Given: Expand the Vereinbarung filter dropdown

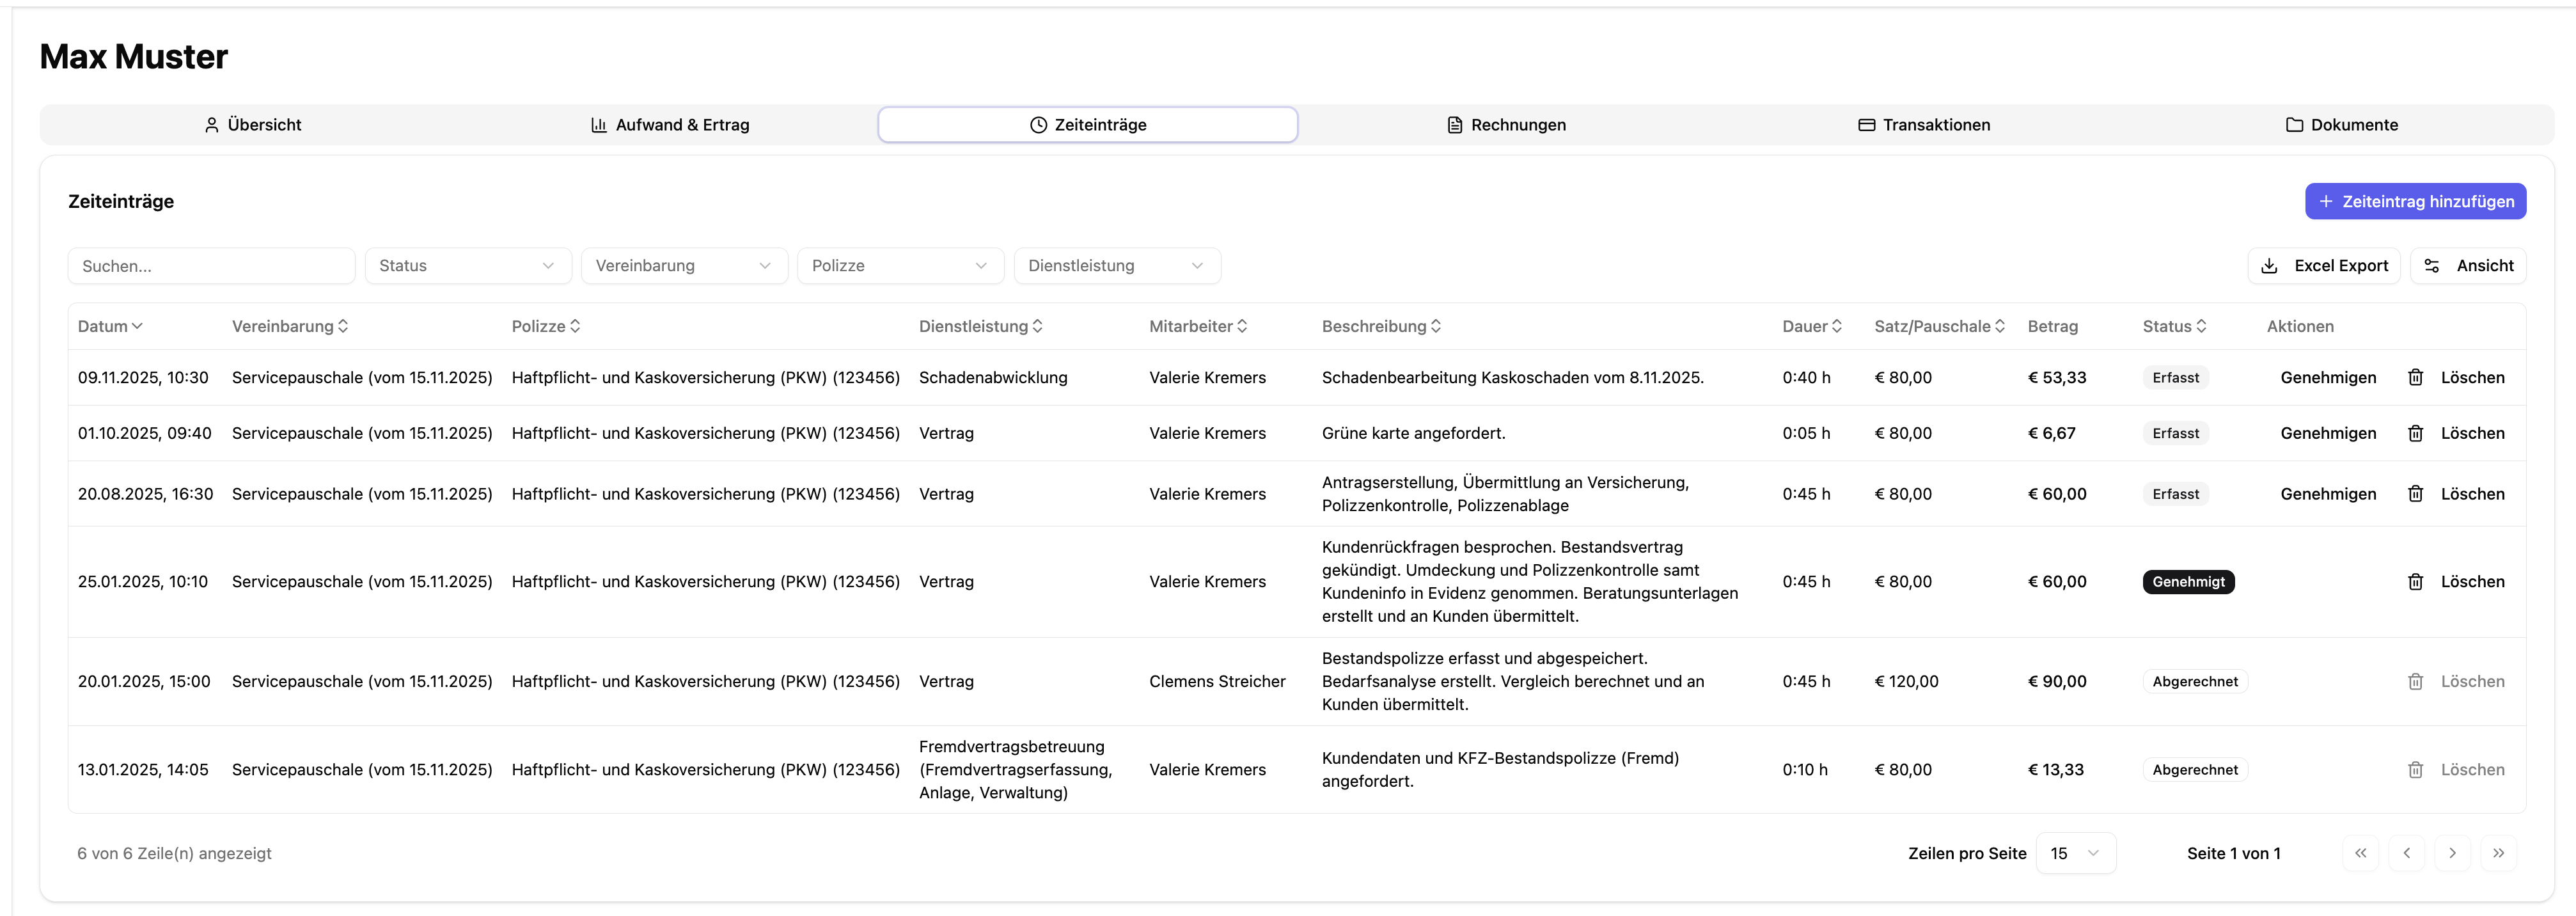Looking at the screenshot, I should (683, 266).
